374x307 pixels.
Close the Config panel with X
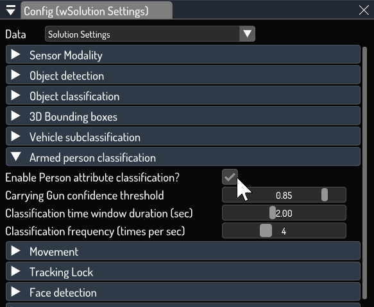pyautogui.click(x=364, y=10)
